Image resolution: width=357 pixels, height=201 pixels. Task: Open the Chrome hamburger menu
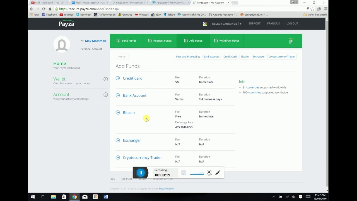pyautogui.click(x=325, y=9)
